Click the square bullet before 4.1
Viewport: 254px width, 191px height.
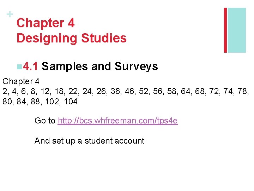point(18,66)
